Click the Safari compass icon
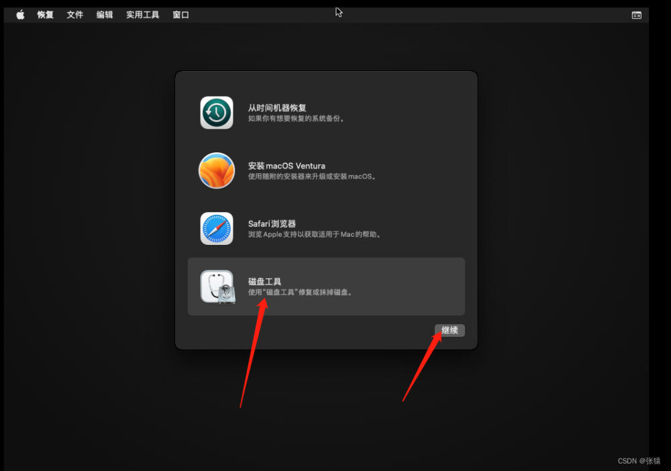This screenshot has width=671, height=471. coord(217,228)
